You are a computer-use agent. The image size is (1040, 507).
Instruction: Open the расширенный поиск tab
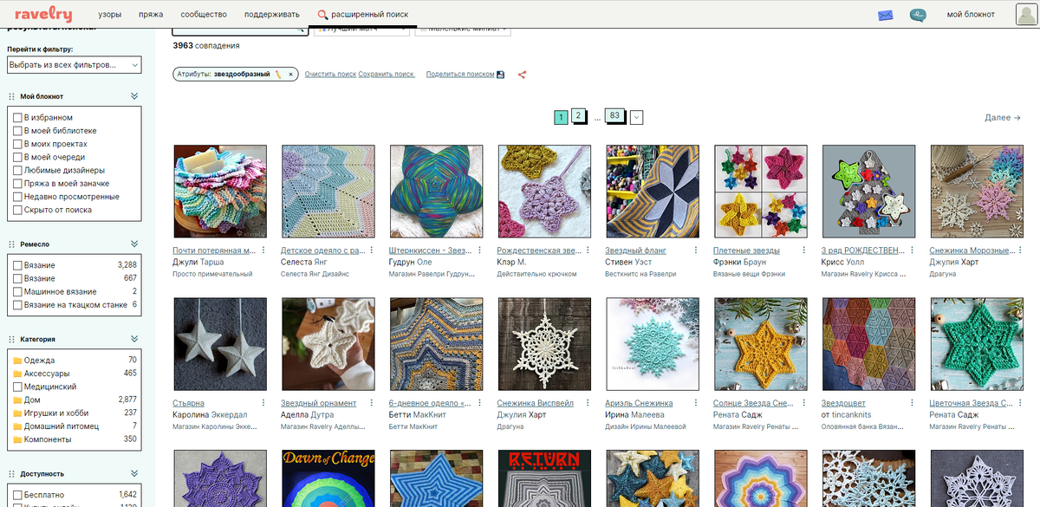click(363, 15)
